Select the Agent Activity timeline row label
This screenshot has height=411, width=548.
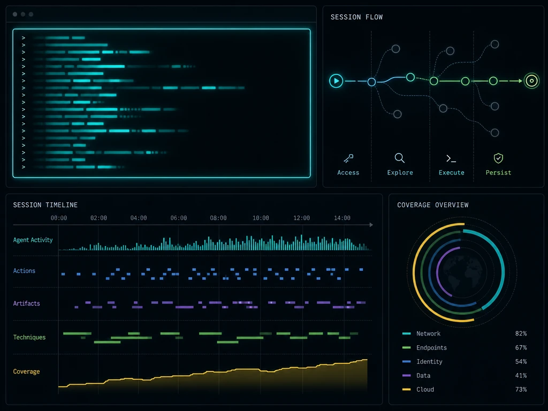[33, 240]
